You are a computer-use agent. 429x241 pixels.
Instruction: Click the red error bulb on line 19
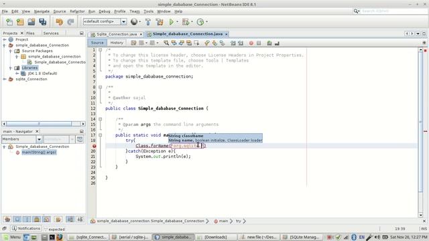point(94,146)
